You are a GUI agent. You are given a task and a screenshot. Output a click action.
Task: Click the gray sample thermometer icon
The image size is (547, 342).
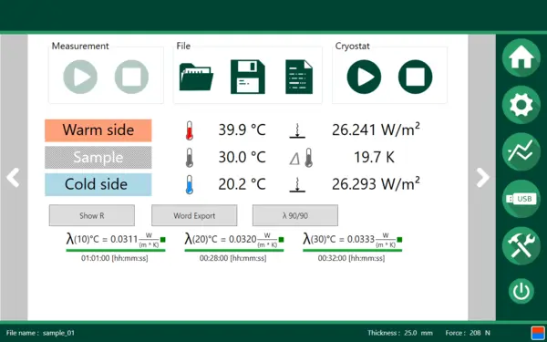[x=189, y=158]
